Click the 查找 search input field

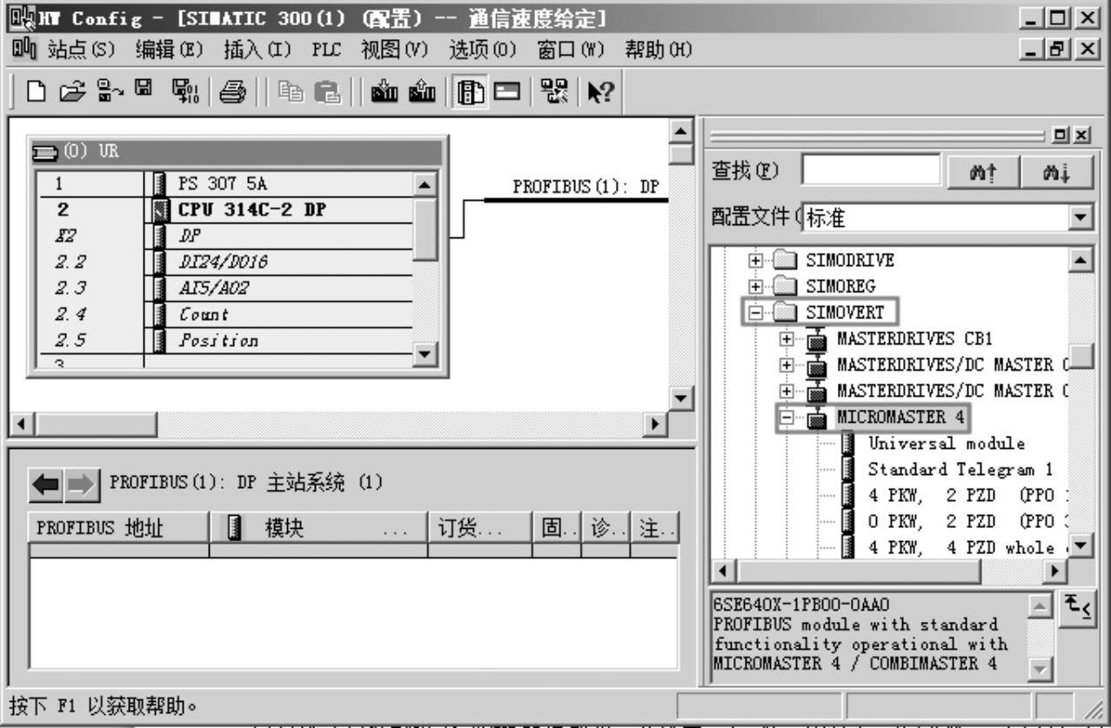click(x=871, y=170)
